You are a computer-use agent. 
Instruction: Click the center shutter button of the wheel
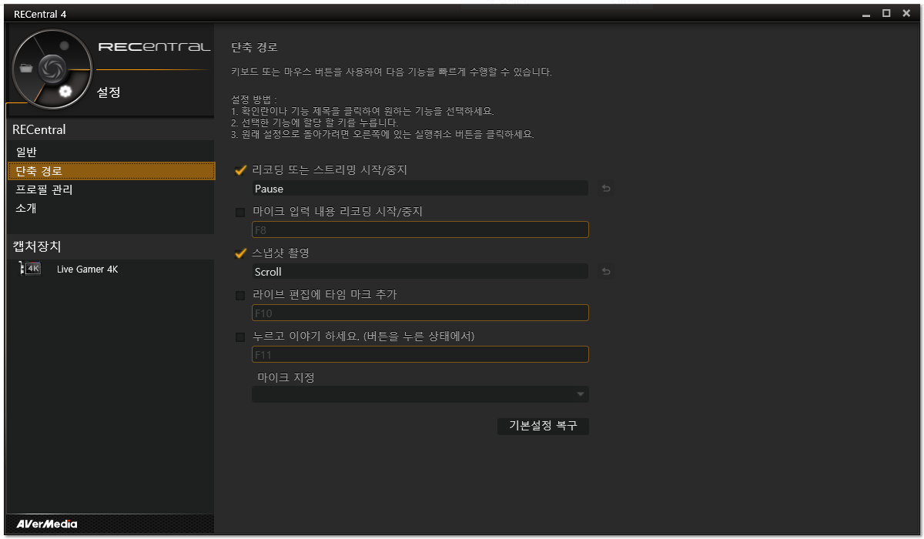coord(52,68)
